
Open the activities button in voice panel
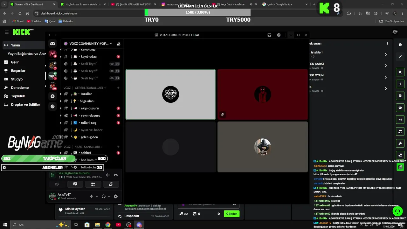(x=93, y=184)
